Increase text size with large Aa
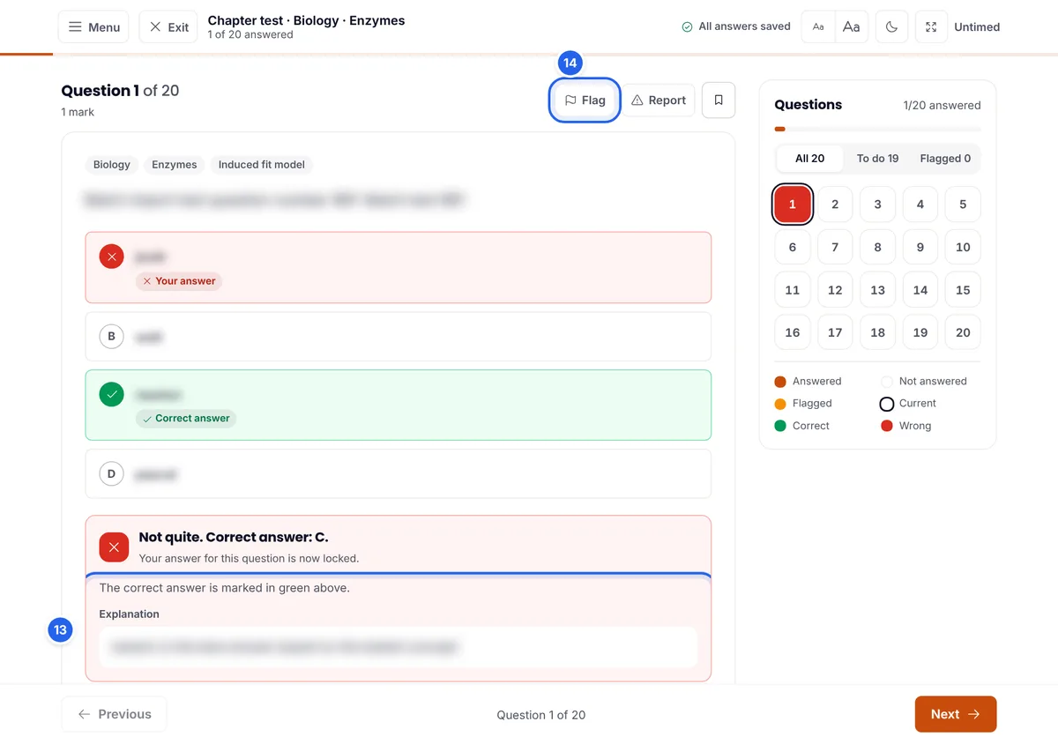The height and width of the screenshot is (744, 1058). tap(852, 27)
